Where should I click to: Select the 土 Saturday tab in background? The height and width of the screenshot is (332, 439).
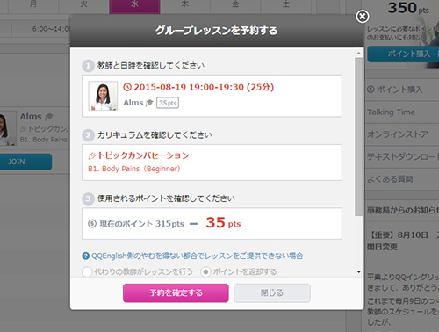pos(286,6)
